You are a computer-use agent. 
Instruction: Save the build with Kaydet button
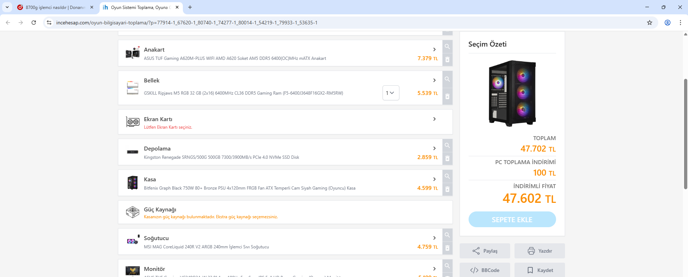540,270
